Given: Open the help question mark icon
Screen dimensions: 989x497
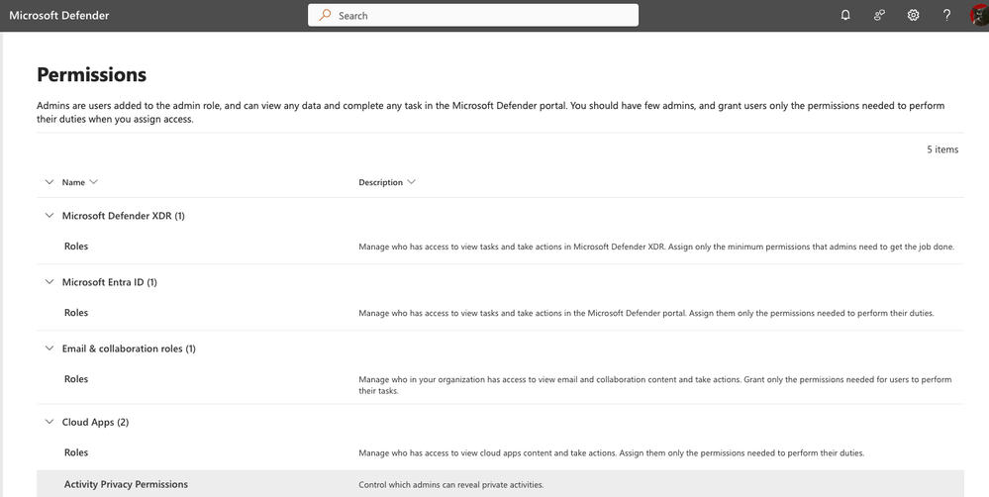Looking at the screenshot, I should (946, 15).
